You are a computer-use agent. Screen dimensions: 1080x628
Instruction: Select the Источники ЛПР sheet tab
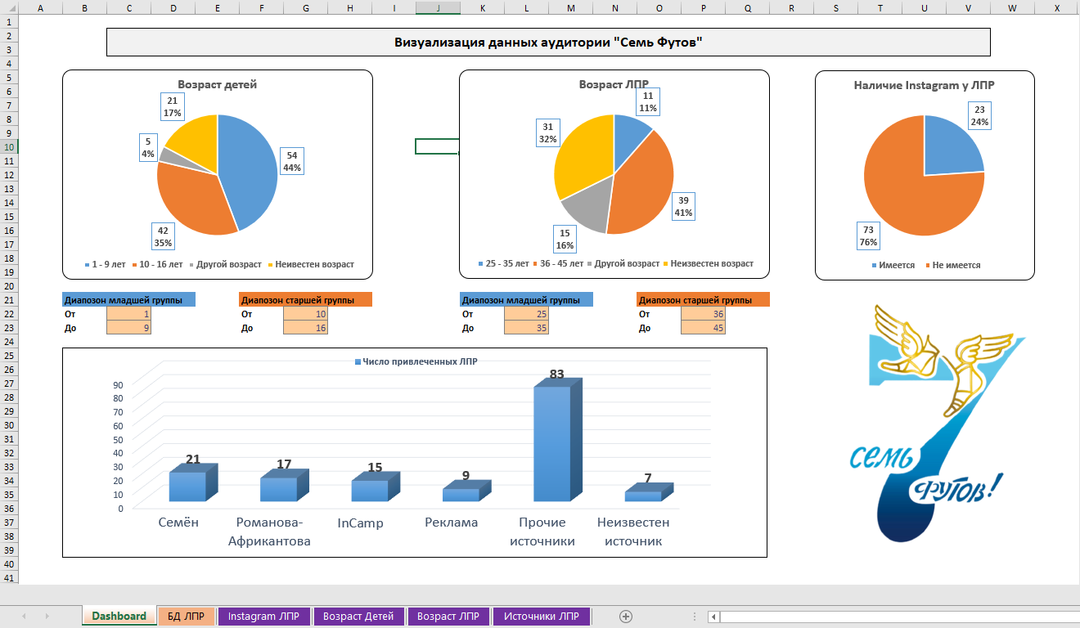[542, 616]
